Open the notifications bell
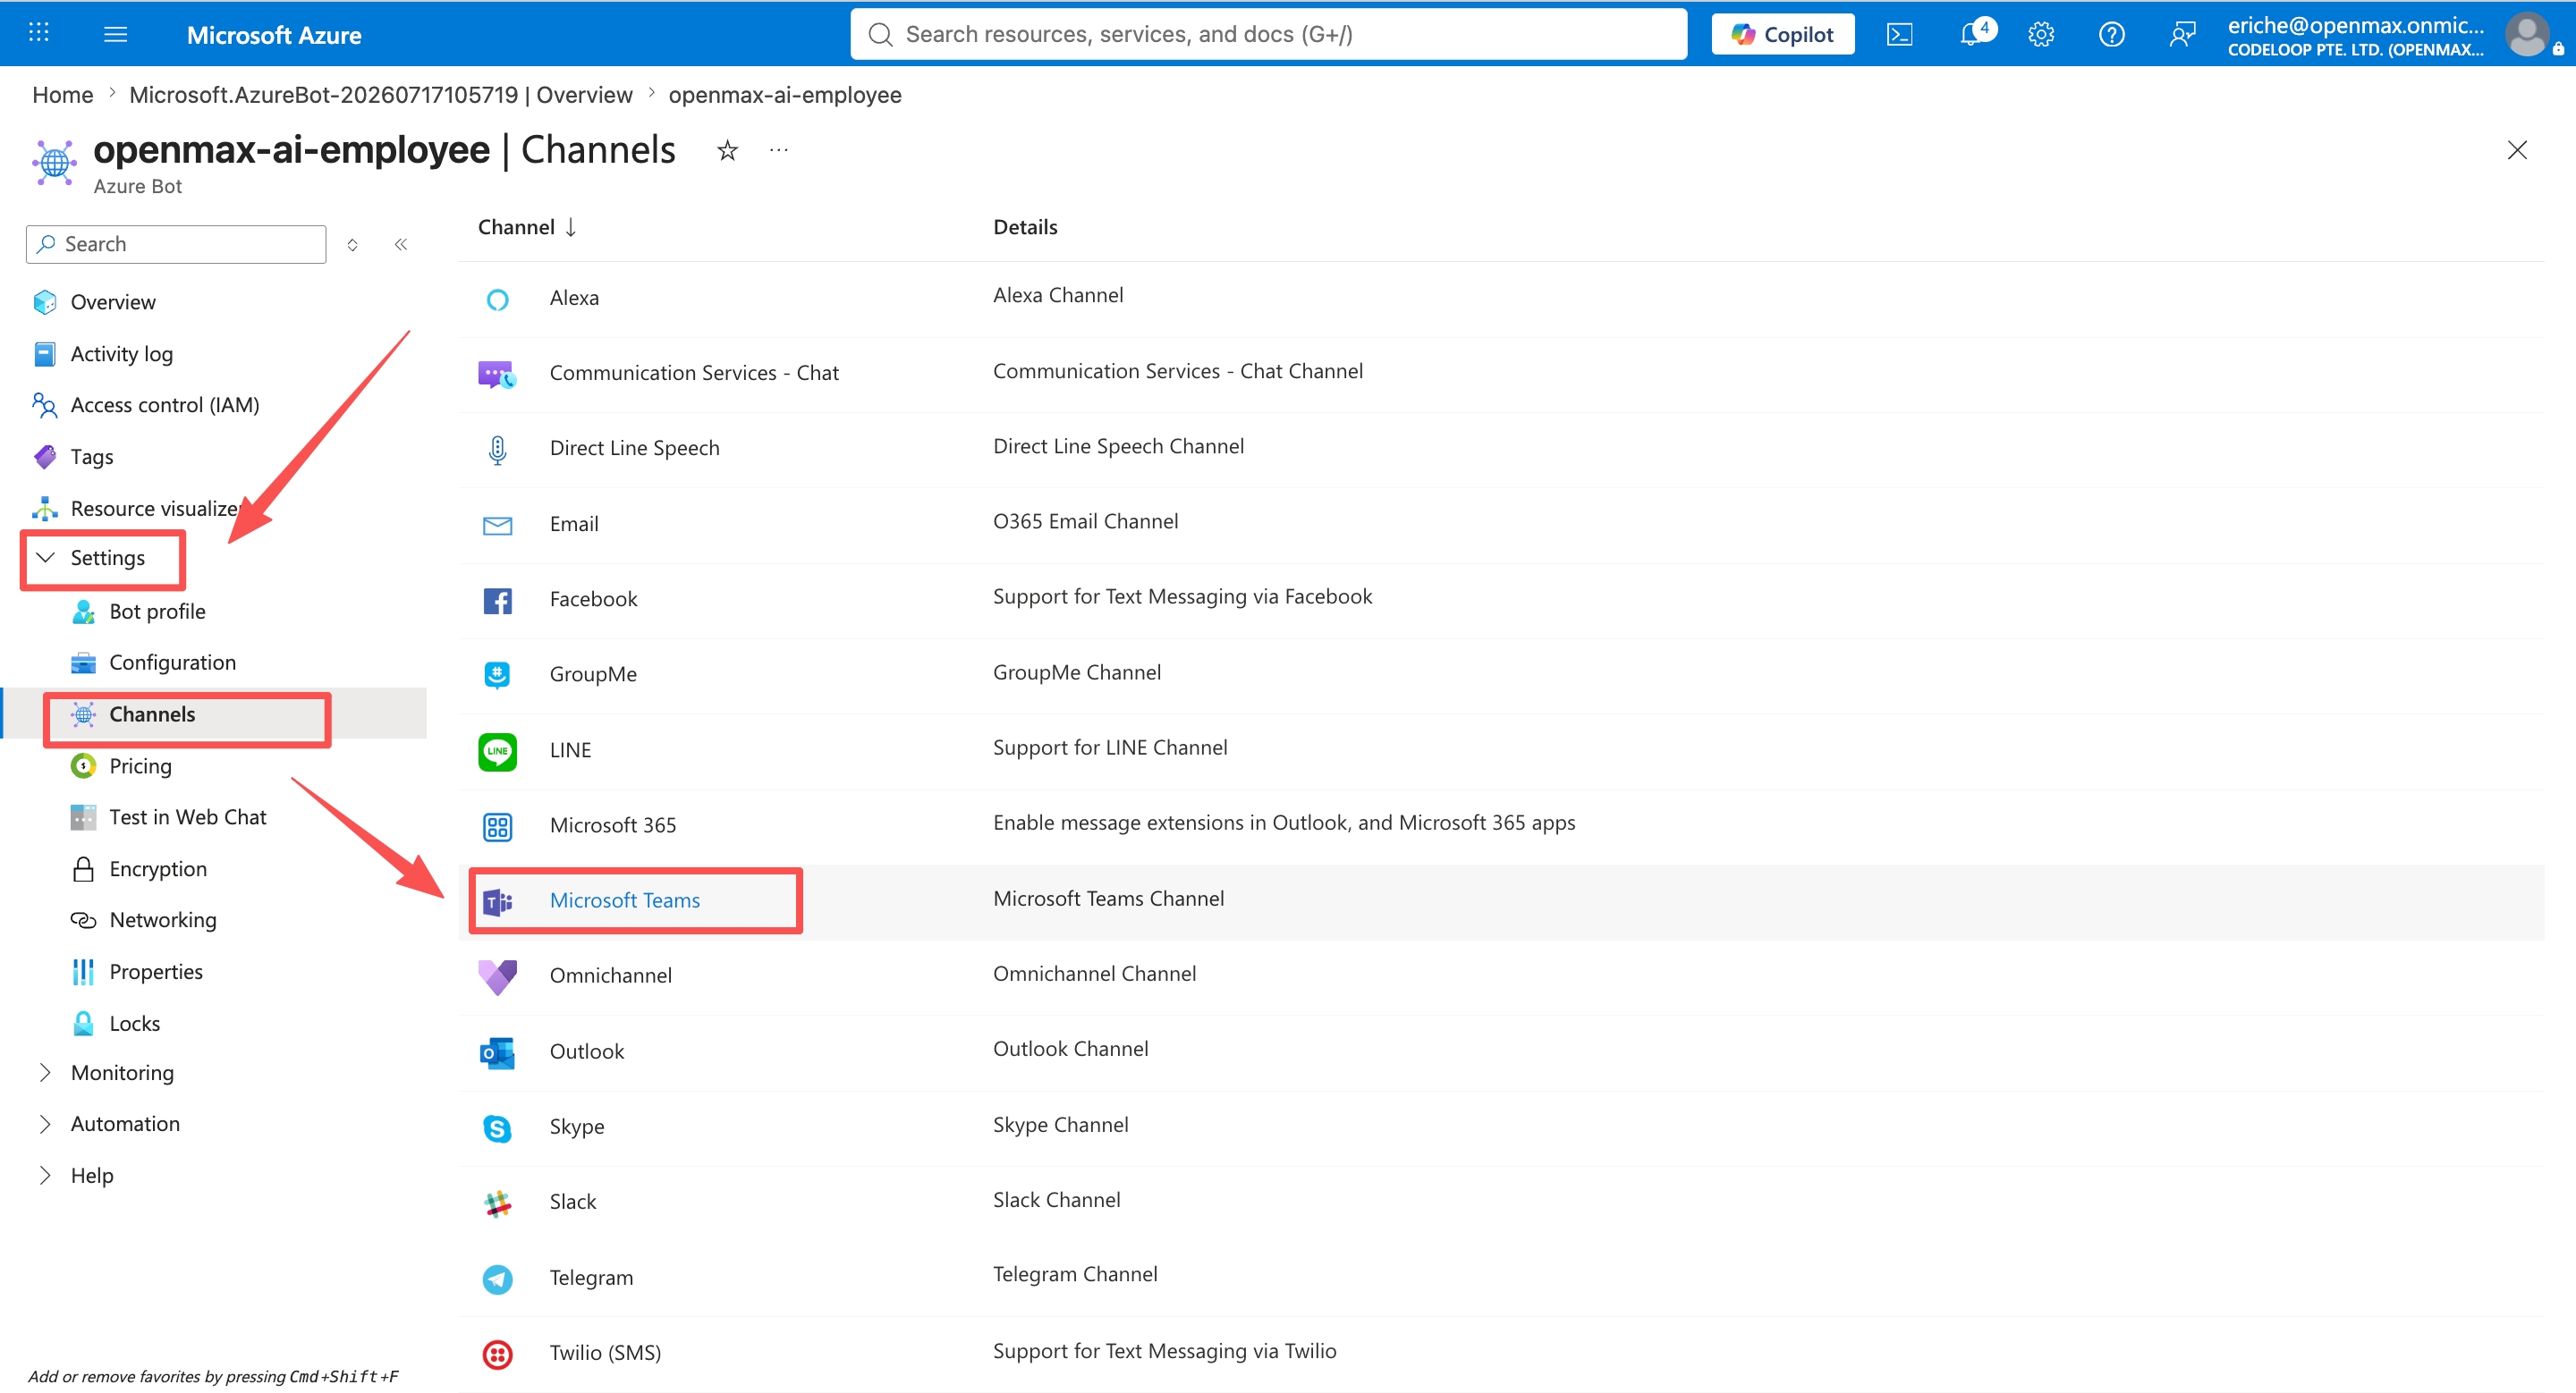The image size is (2576, 1393). [1972, 34]
